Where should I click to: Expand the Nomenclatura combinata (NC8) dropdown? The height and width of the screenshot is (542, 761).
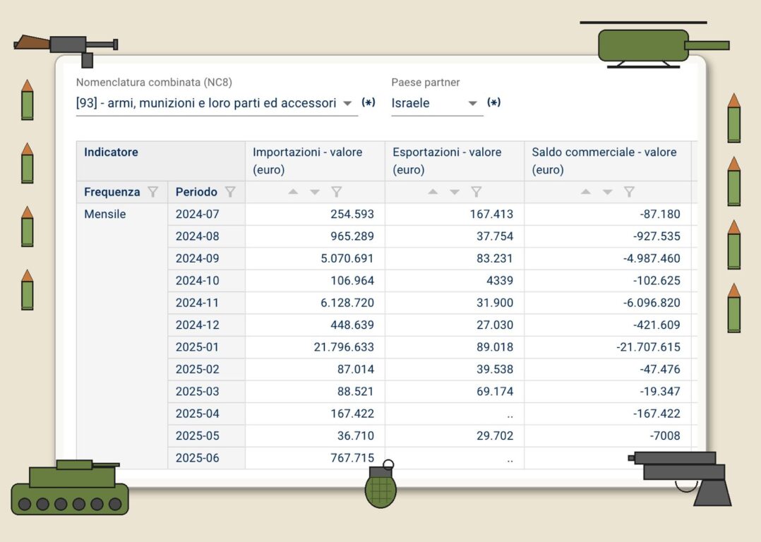tap(347, 104)
